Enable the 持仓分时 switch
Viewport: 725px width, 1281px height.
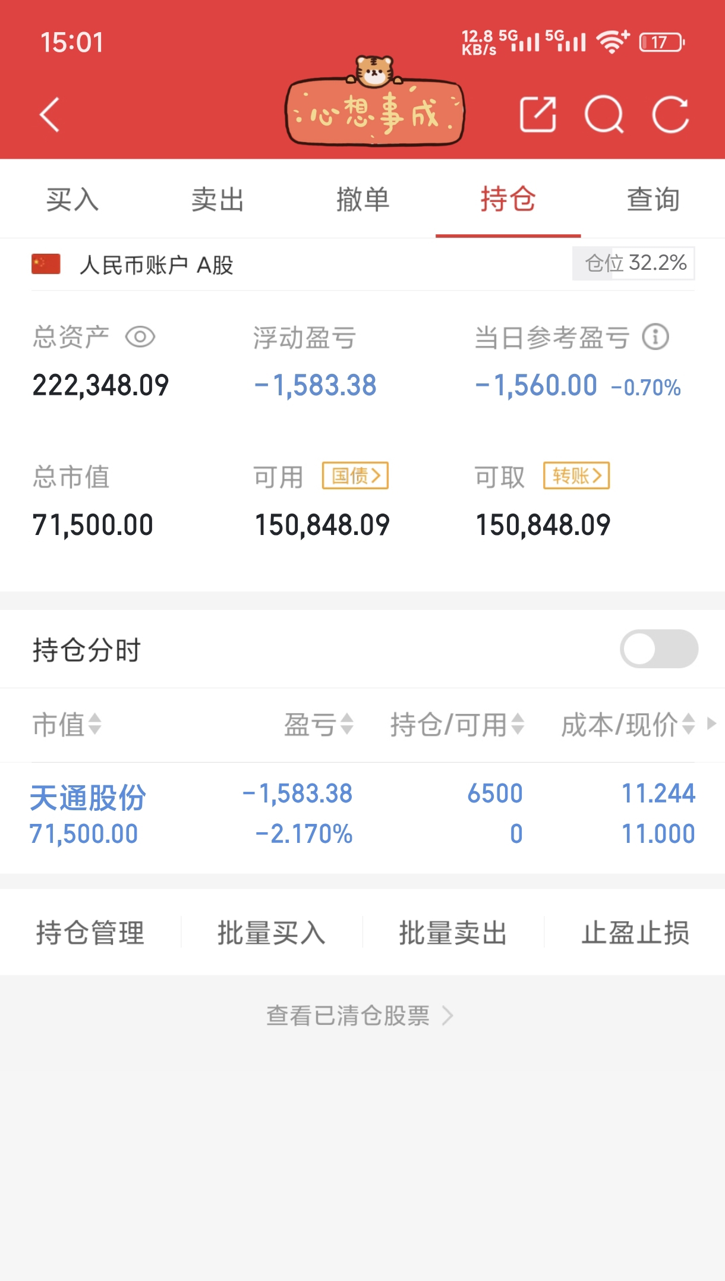point(658,649)
